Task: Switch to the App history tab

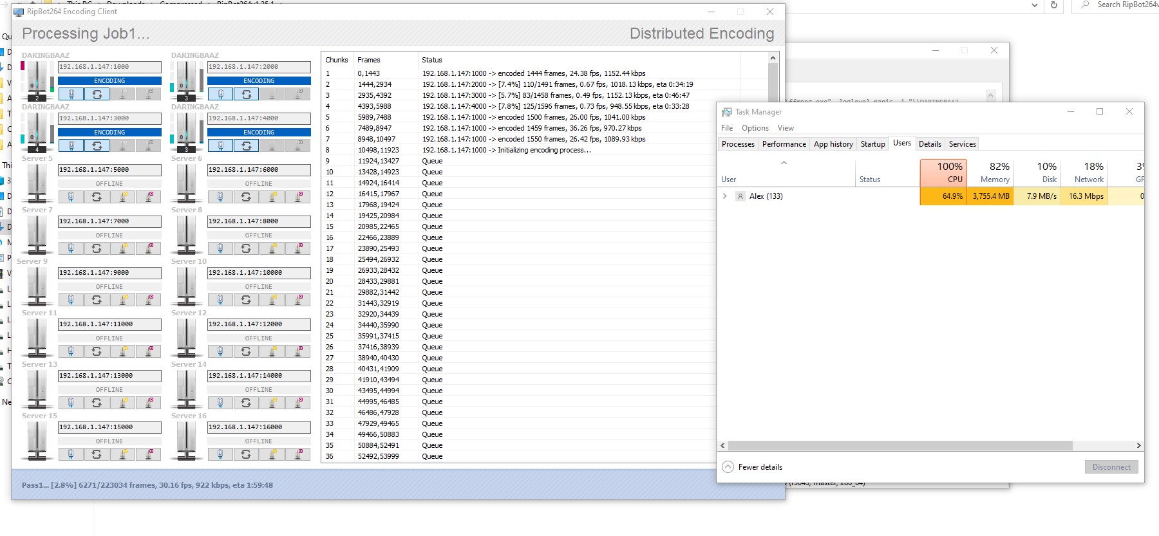Action: (x=833, y=144)
